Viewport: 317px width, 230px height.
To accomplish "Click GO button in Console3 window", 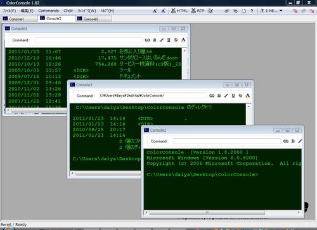I will 212,96.
